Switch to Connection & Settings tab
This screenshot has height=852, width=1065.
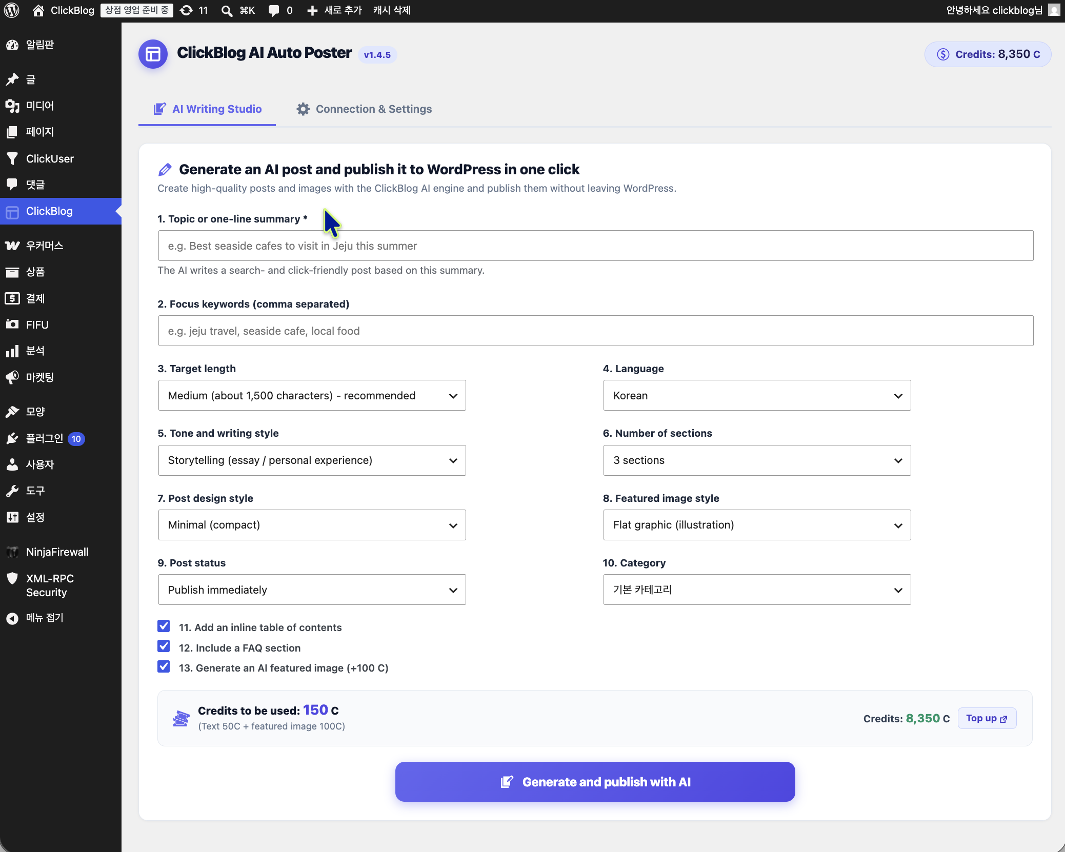[364, 109]
